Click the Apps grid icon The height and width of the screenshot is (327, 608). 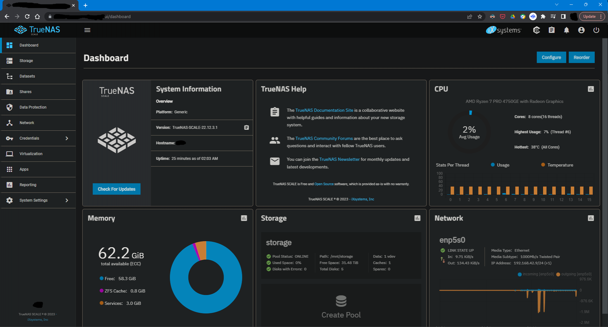(x=9, y=169)
